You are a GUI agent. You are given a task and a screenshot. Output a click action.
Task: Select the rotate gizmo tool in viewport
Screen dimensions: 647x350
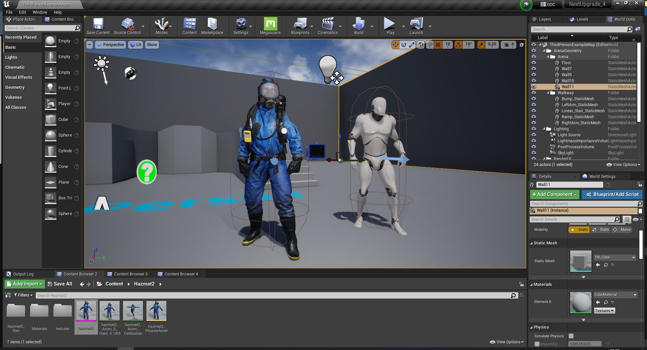404,45
